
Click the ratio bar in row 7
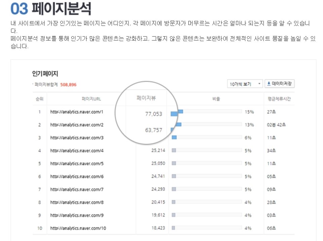click(207, 189)
